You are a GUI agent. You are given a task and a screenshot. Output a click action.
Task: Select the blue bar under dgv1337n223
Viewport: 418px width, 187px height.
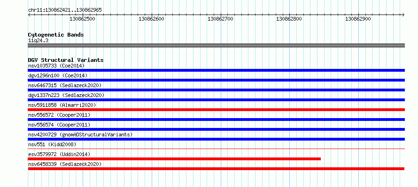click(216, 100)
